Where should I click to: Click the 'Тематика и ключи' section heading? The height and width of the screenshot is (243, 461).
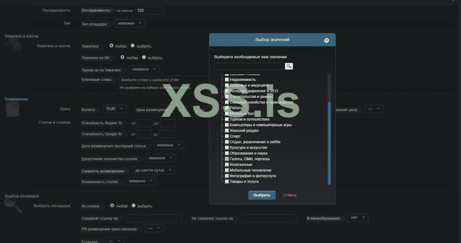click(22, 36)
